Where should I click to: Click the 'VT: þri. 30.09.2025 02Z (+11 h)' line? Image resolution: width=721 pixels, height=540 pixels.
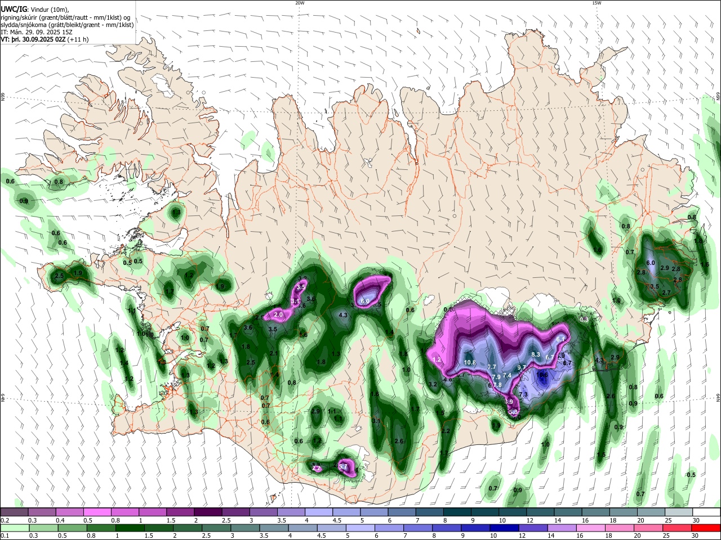click(45, 39)
